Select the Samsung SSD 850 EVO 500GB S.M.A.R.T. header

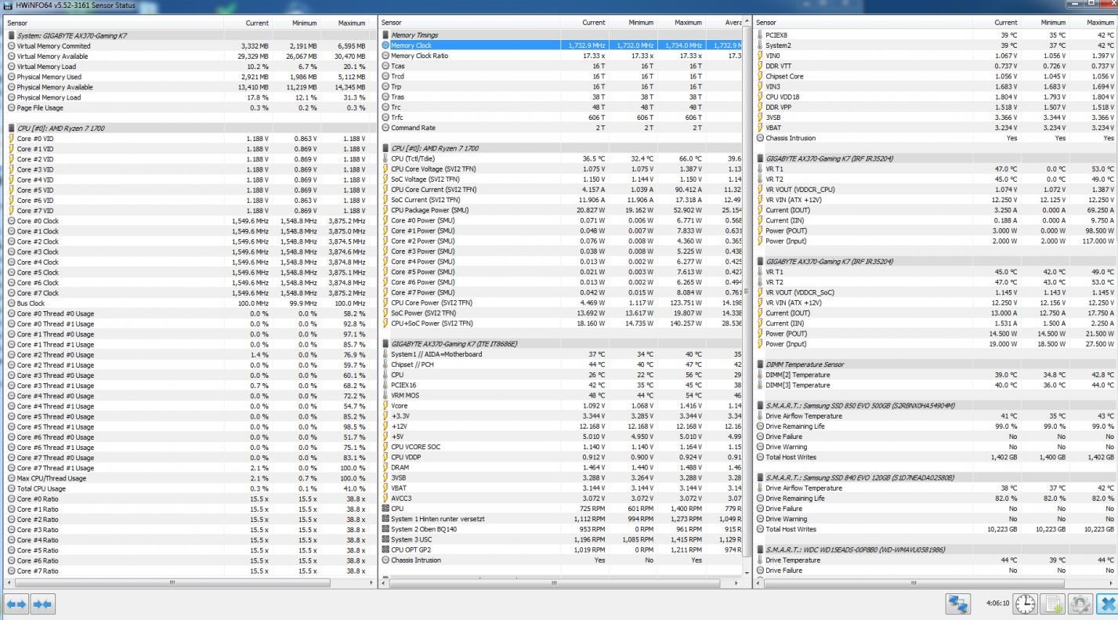click(x=936, y=406)
